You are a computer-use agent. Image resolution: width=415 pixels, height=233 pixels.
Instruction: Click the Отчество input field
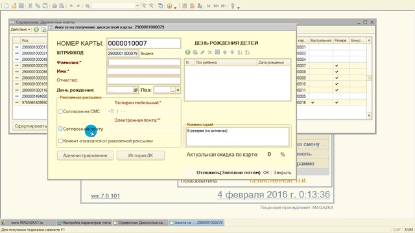coord(144,80)
